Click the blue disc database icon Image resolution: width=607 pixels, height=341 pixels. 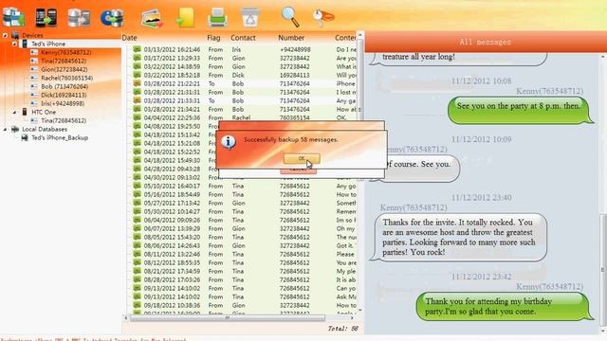click(112, 18)
